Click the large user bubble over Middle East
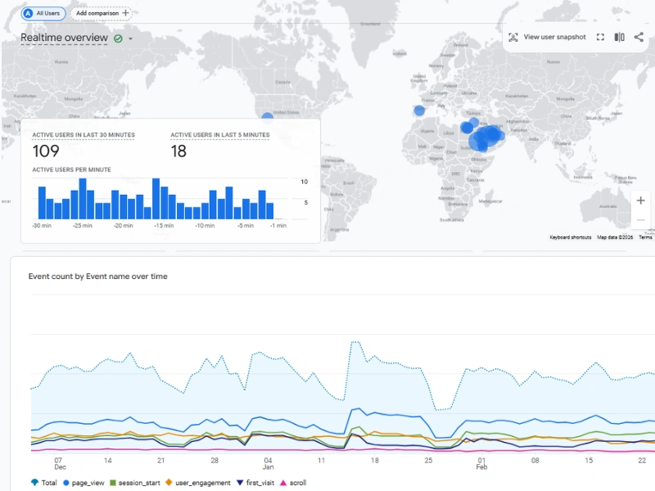This screenshot has width=655, height=491. 489,137
